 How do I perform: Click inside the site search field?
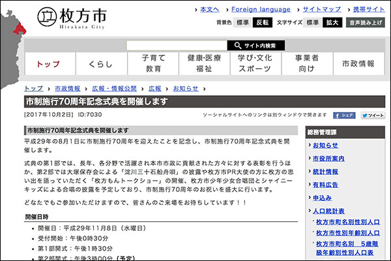coord(176,45)
